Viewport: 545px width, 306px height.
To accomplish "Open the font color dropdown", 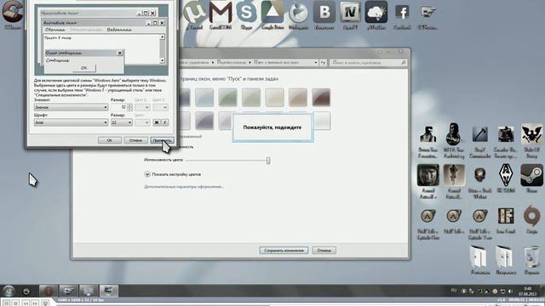I will (x=142, y=122).
